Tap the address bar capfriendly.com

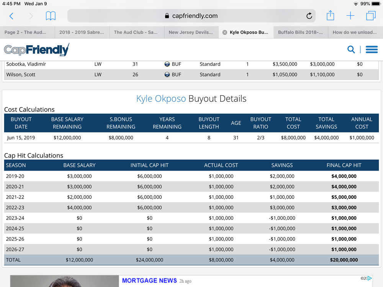click(191, 16)
